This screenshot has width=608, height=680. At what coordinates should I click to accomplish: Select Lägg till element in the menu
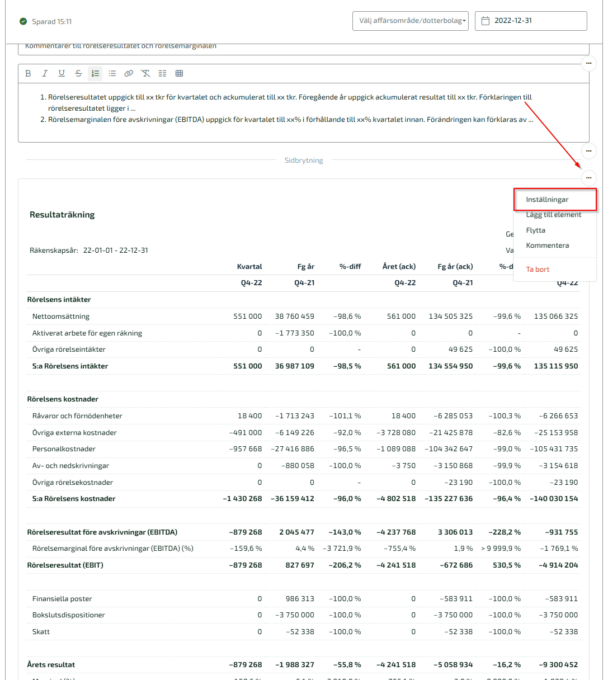pyautogui.click(x=554, y=215)
